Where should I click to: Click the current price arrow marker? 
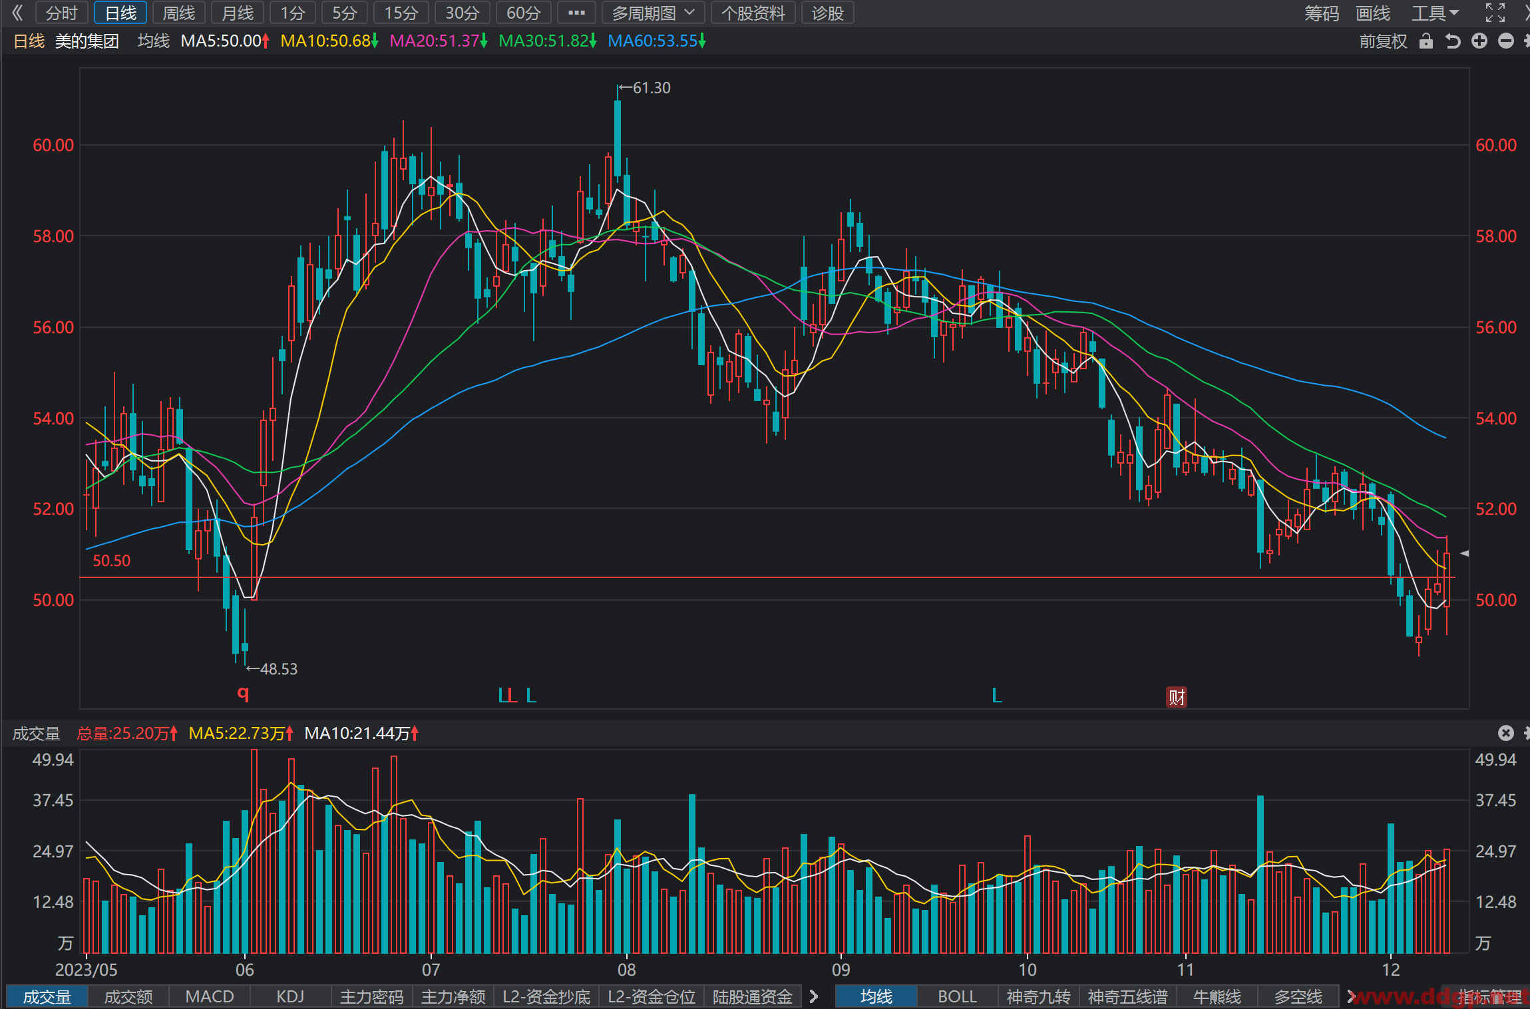tap(1464, 553)
